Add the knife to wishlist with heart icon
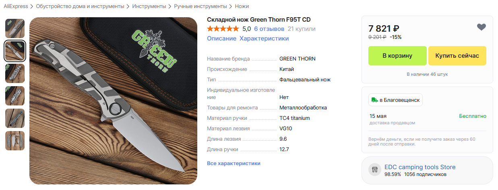The width and height of the screenshot is (498, 190). [481, 27]
